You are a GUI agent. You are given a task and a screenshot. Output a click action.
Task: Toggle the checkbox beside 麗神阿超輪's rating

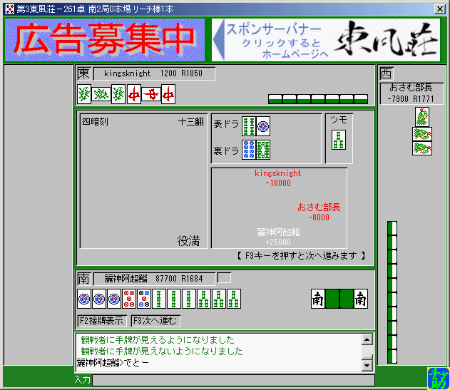[224, 277]
